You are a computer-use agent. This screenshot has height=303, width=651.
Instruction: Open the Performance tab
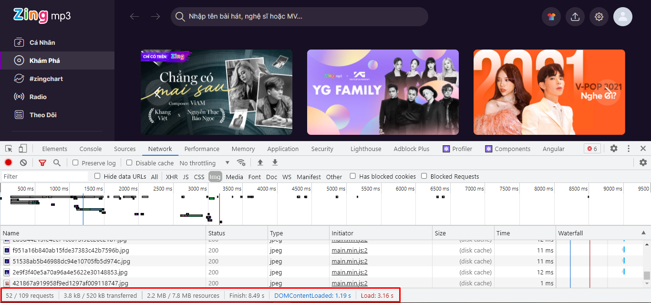pos(202,149)
